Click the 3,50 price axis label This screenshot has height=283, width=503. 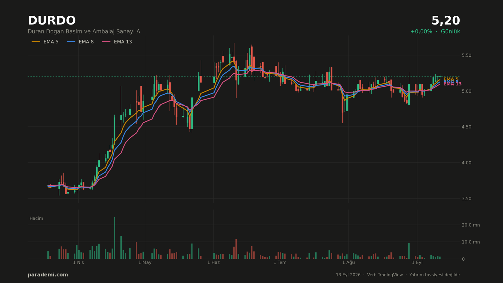[x=466, y=199]
